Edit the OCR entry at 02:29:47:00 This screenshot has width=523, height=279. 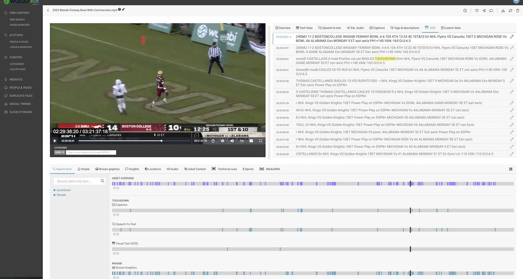(x=512, y=81)
